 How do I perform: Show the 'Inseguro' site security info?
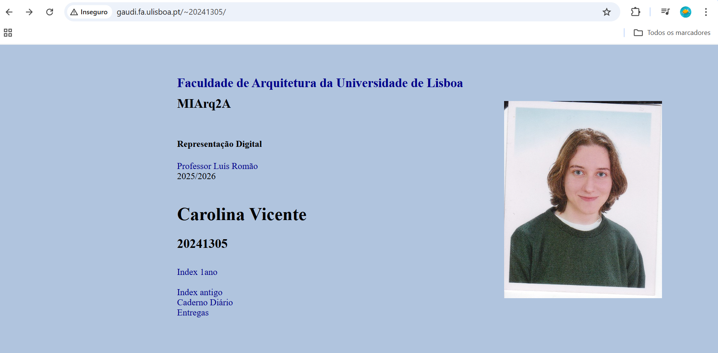[89, 12]
